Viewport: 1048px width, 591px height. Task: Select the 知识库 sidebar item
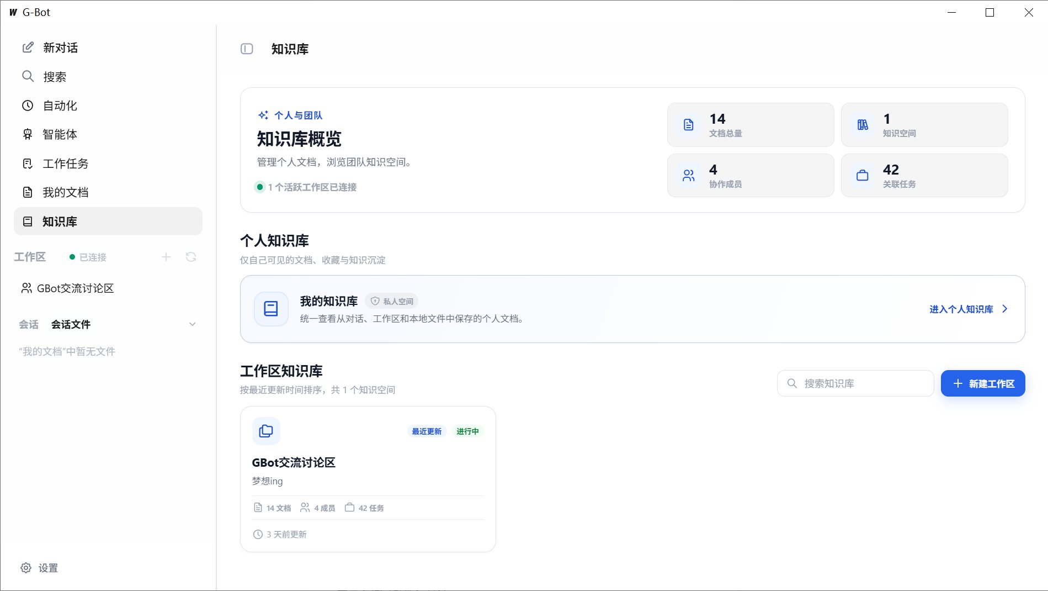108,221
